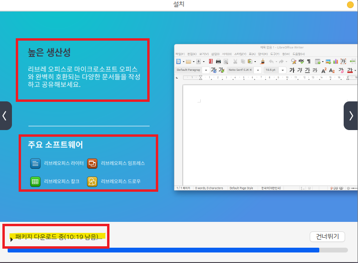This screenshot has height=263, width=358.
Task: Toggle Bold 가 button in Writer preview
Action: [x=292, y=70]
